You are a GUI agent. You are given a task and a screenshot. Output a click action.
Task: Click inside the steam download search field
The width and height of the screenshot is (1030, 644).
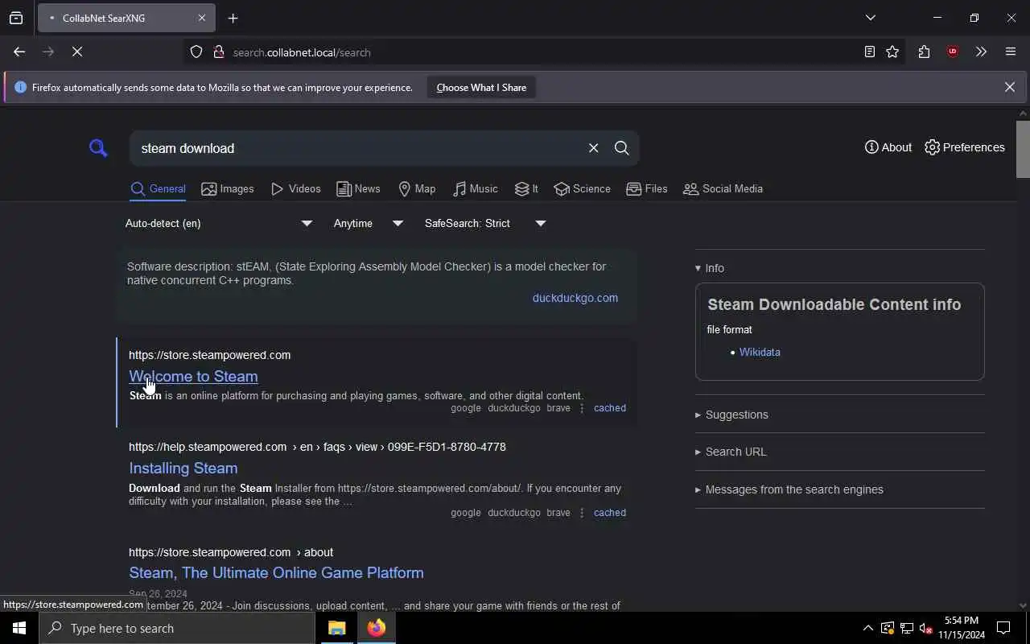click(x=358, y=148)
